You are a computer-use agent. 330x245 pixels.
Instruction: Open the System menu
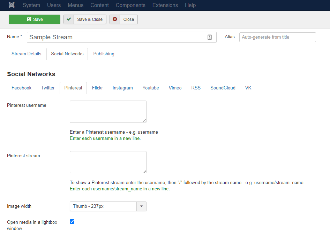pos(31,5)
